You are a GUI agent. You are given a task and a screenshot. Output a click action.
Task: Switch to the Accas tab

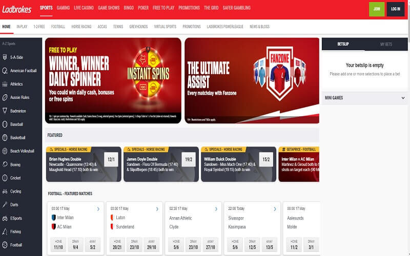tap(102, 27)
